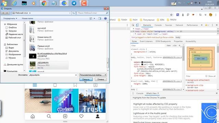Toggle :hov element state panel
The width and height of the screenshot is (219, 123).
(168, 45)
